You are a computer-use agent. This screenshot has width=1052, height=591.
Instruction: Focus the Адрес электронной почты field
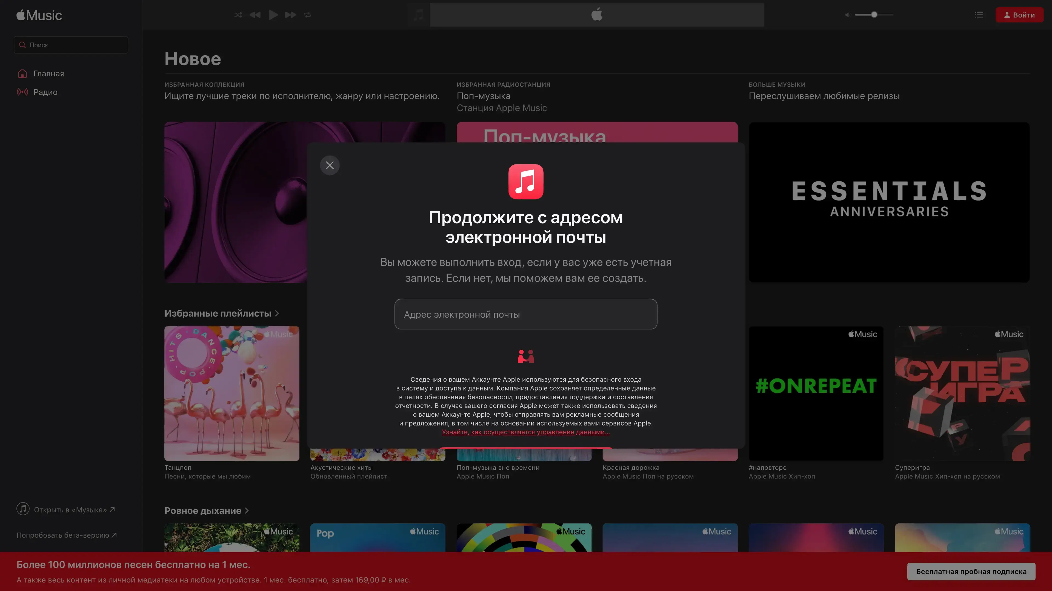[526, 314]
